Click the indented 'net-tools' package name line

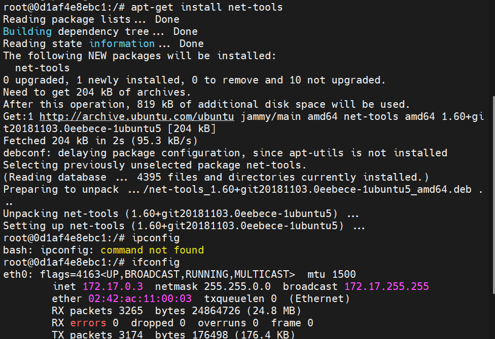(x=42, y=68)
